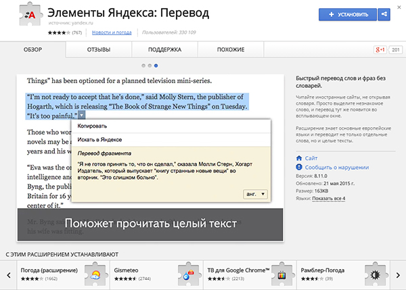Switch to the Отзывы tab

pos(99,49)
